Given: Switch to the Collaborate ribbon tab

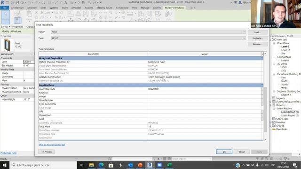Looking at the screenshot, I should click(x=122, y=8).
